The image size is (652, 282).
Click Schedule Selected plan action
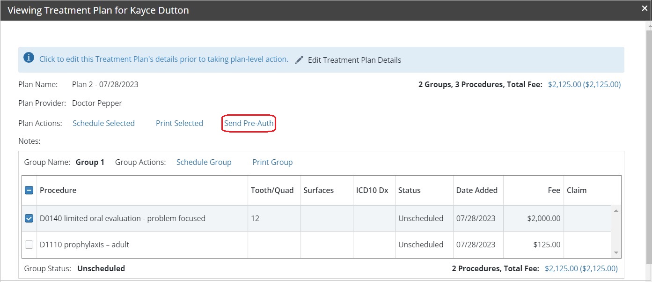tap(103, 123)
